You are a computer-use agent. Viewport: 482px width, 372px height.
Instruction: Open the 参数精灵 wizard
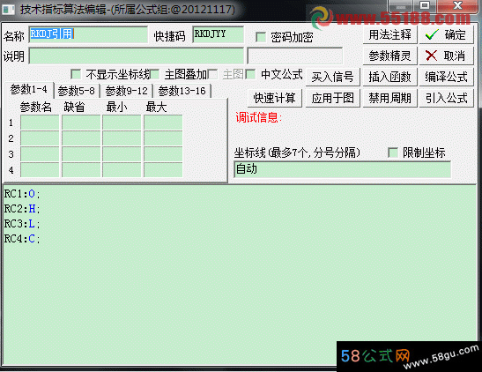coord(389,56)
